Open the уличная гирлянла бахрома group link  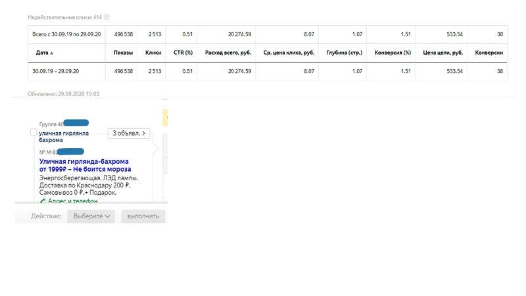pyautogui.click(x=64, y=136)
